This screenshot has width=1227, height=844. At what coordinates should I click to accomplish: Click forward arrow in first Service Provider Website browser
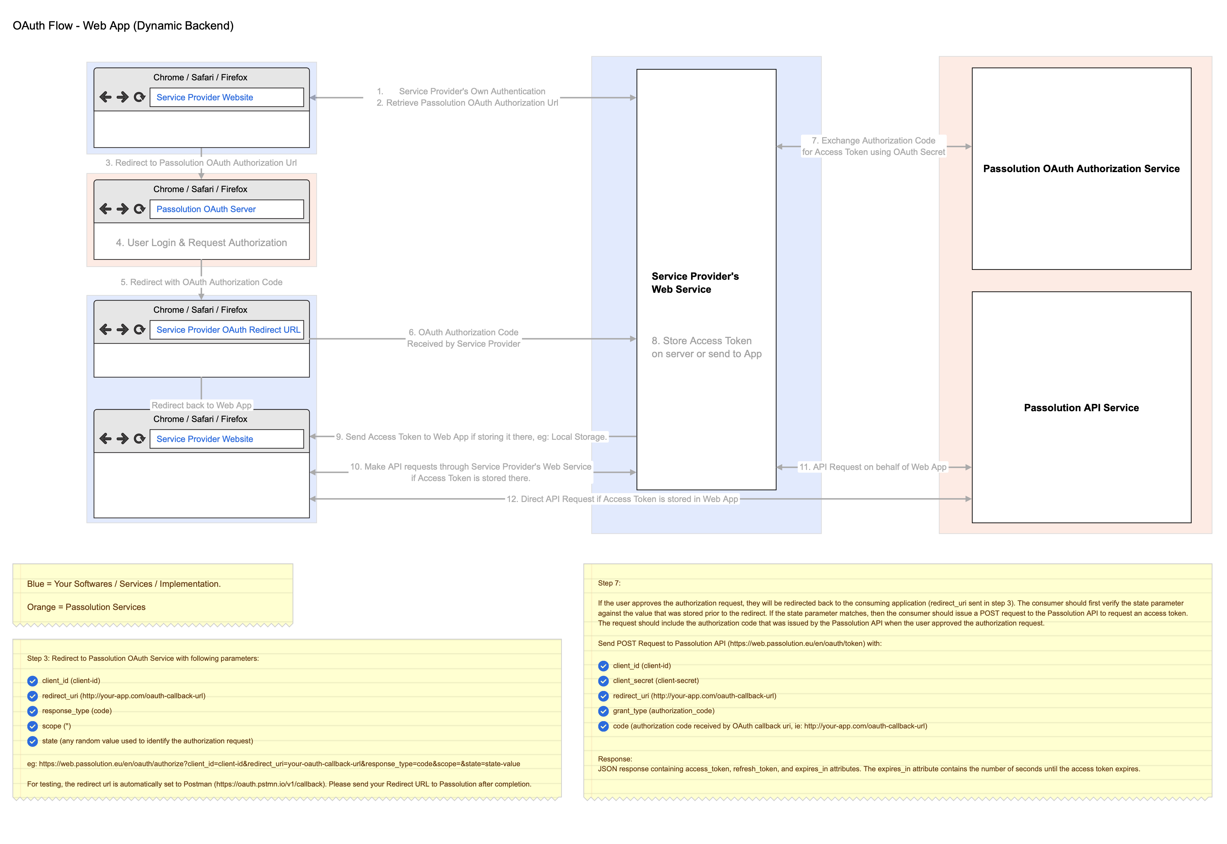pyautogui.click(x=122, y=97)
